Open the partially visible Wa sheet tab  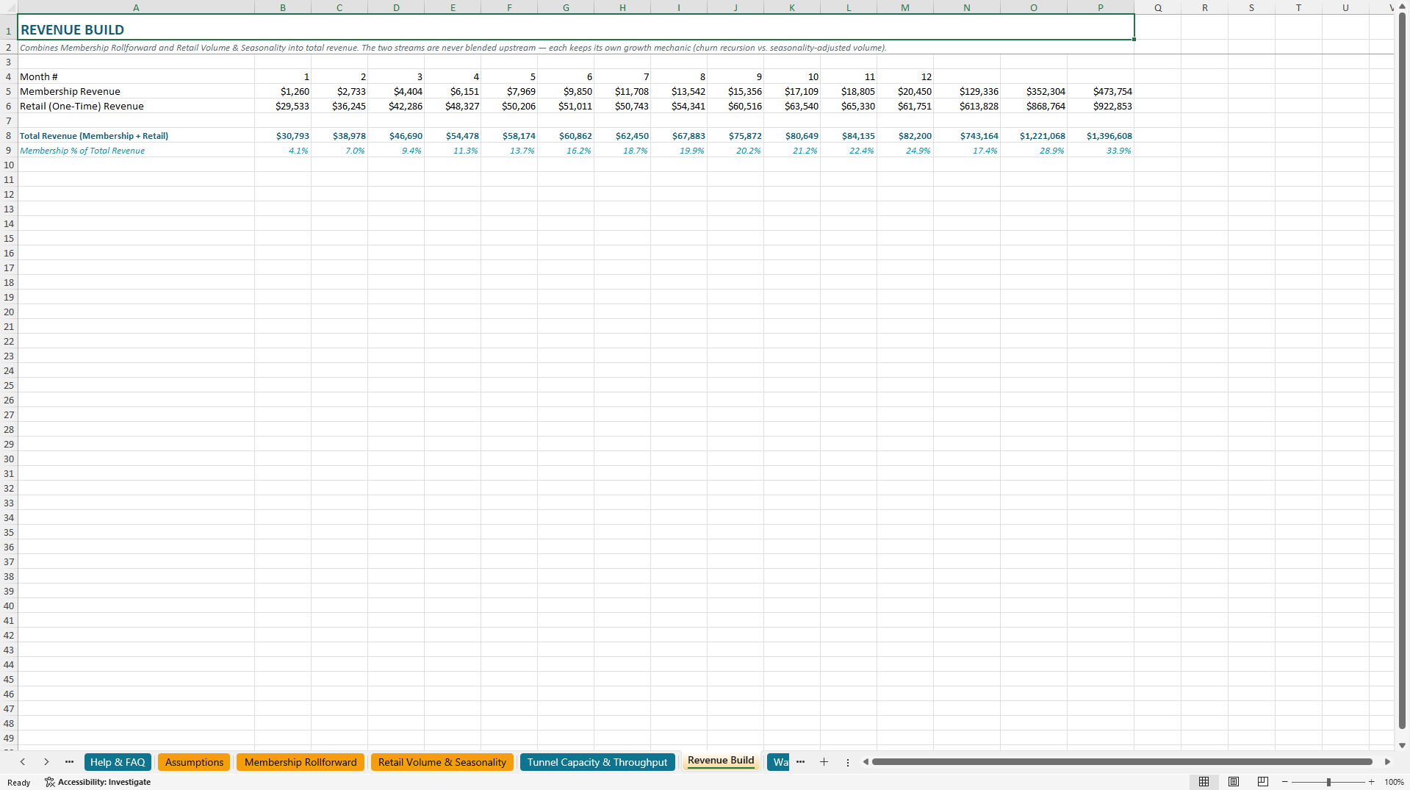click(780, 762)
